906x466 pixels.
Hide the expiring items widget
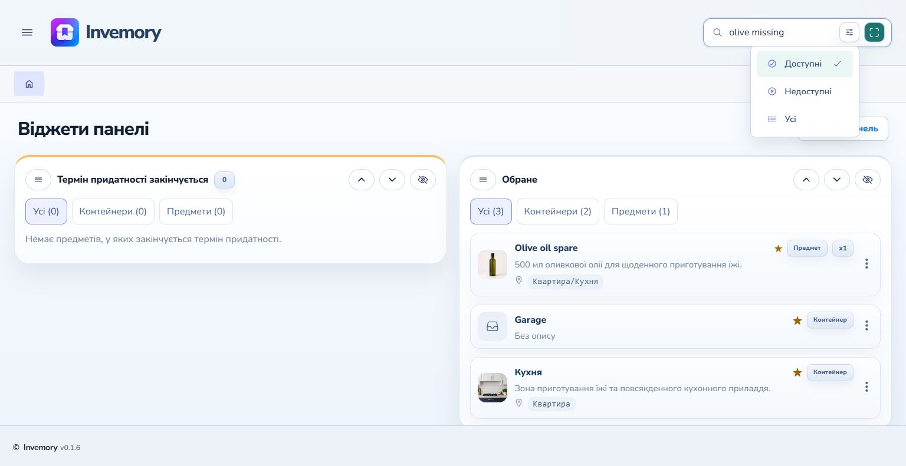click(422, 180)
